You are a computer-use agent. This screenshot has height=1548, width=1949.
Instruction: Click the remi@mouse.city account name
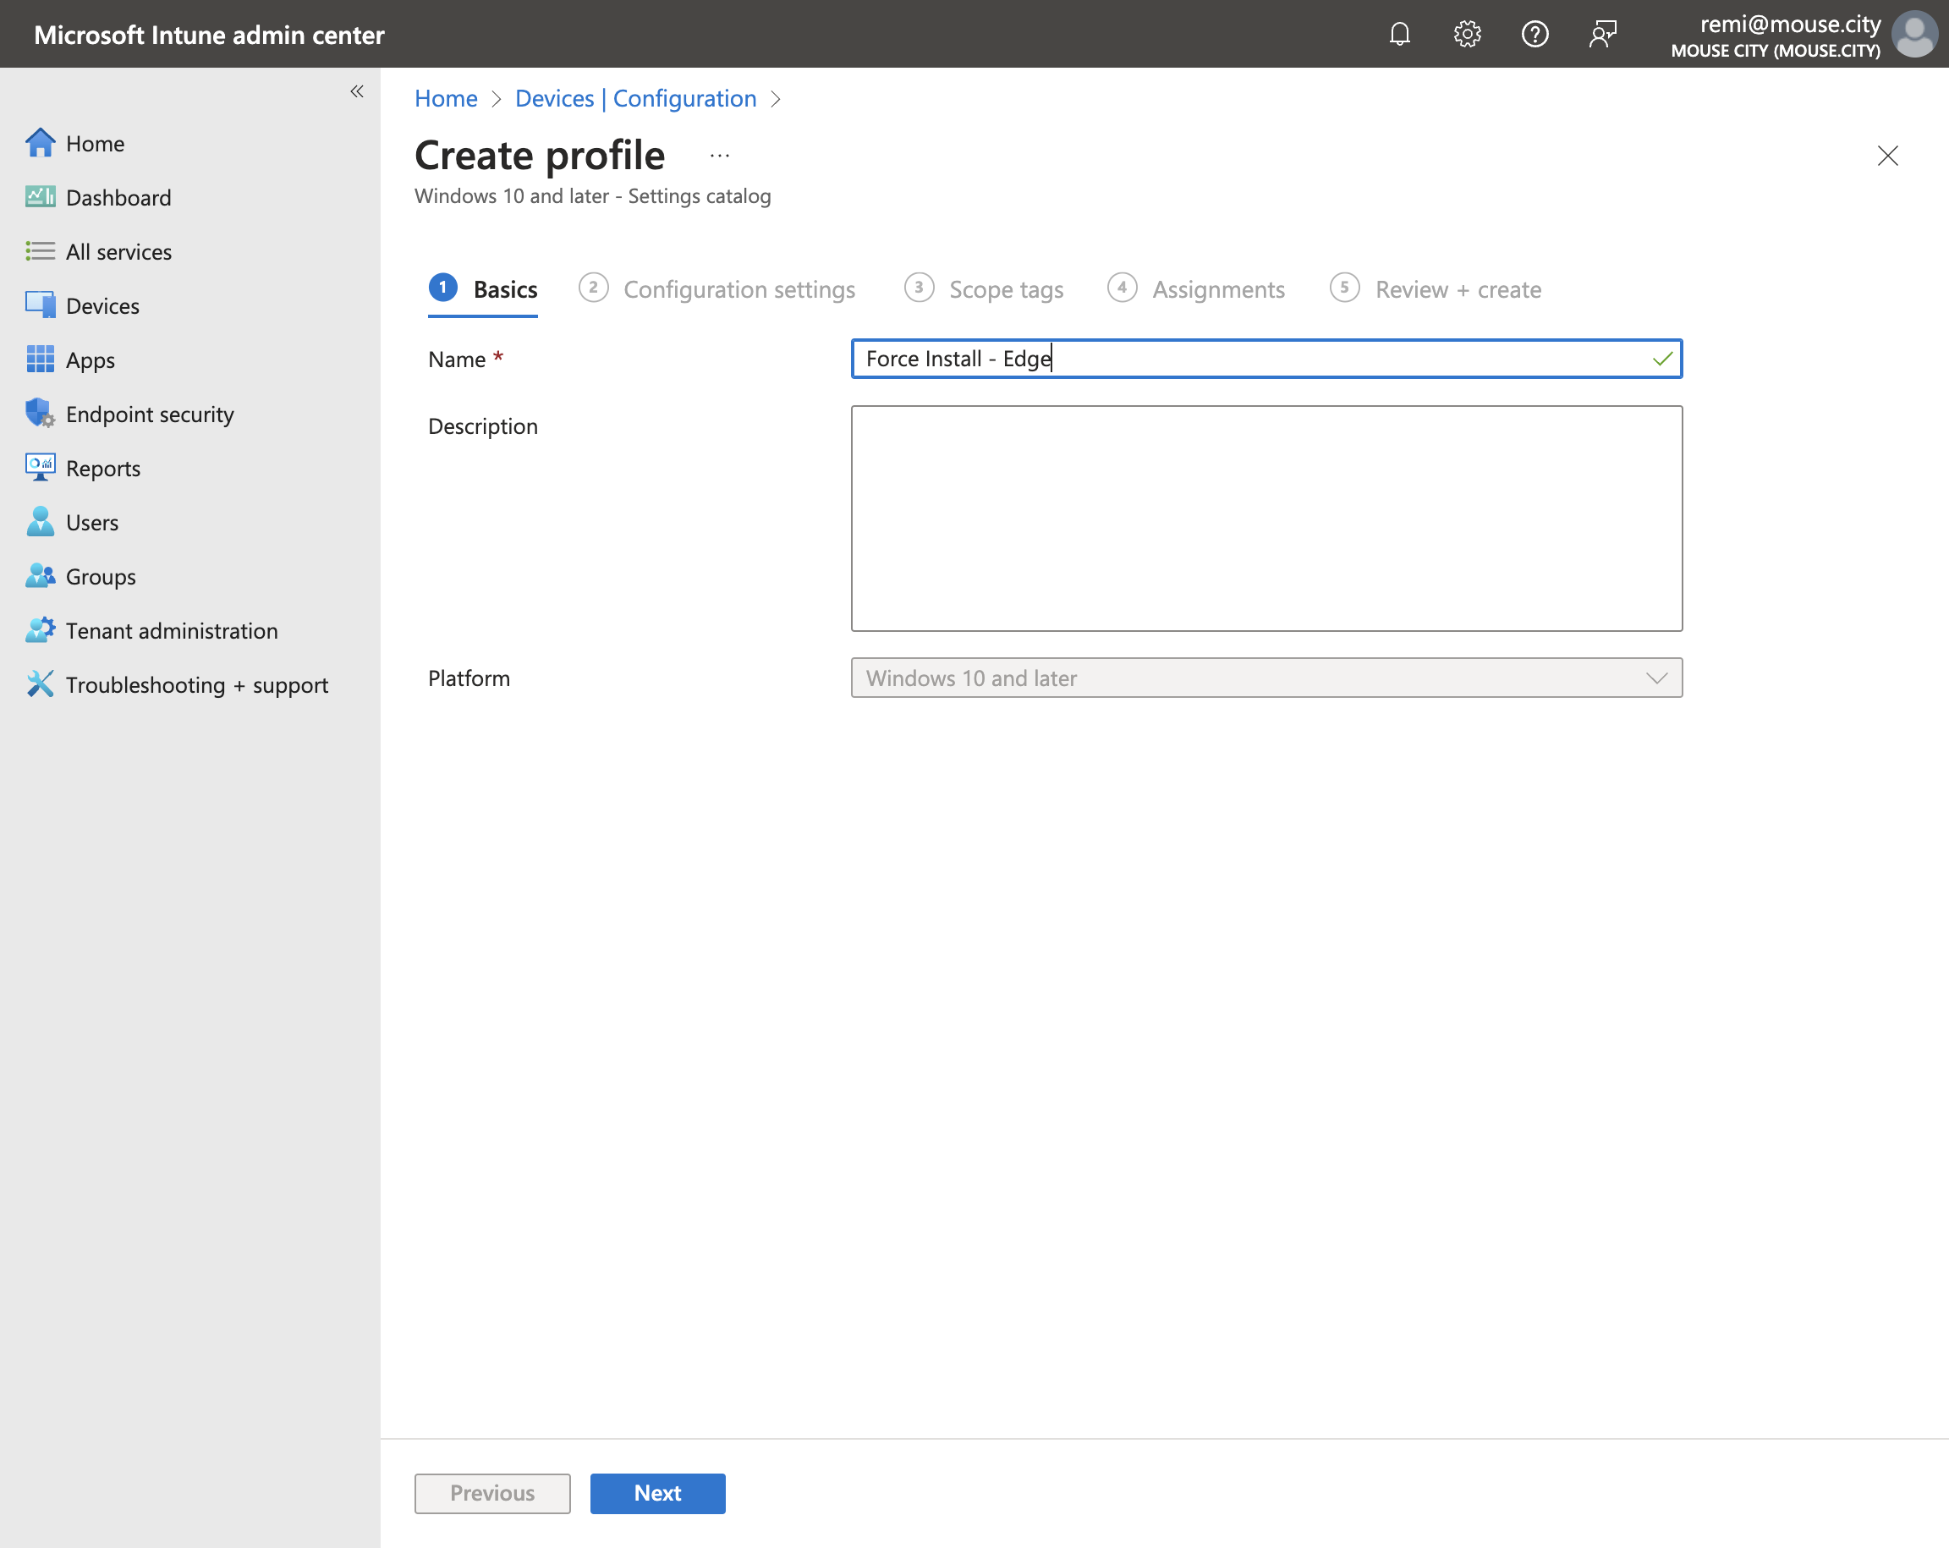pos(1790,24)
